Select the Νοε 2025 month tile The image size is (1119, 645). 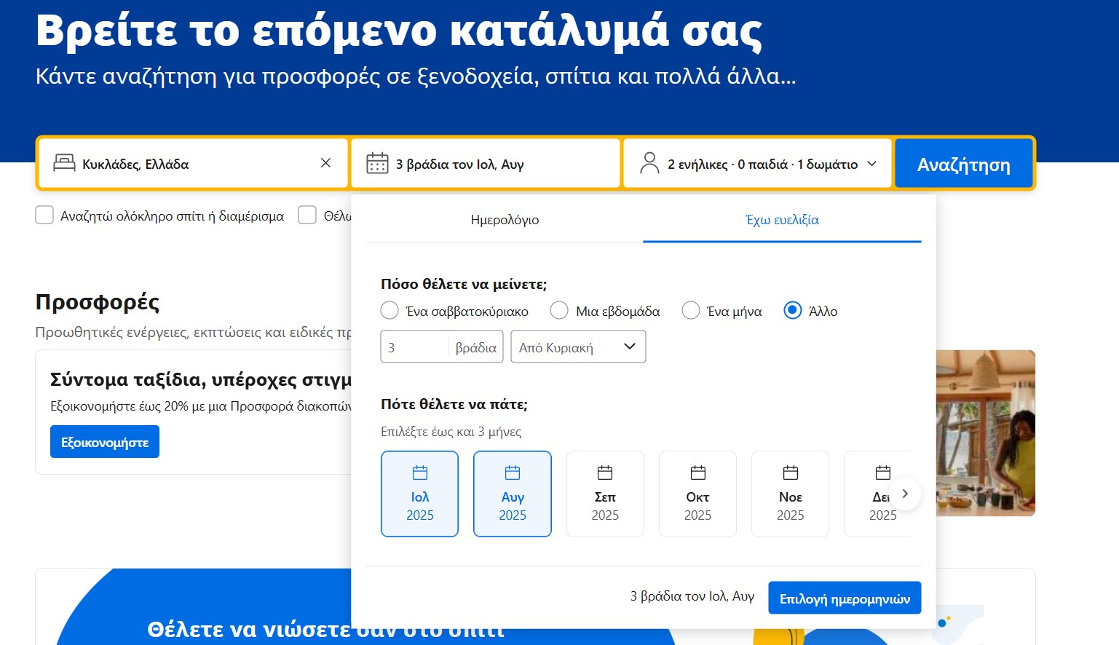[790, 494]
